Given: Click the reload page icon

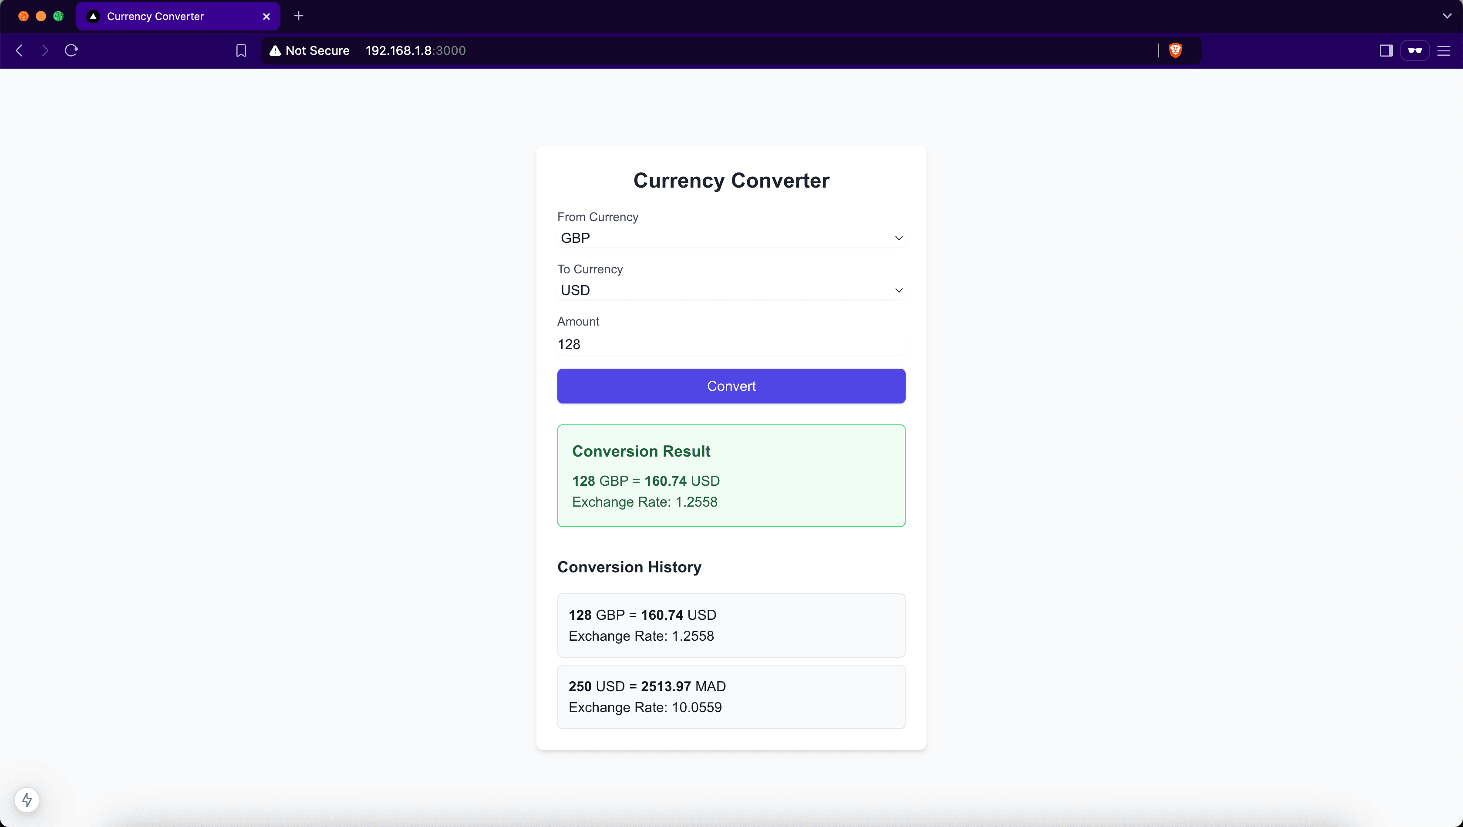Looking at the screenshot, I should coord(71,50).
